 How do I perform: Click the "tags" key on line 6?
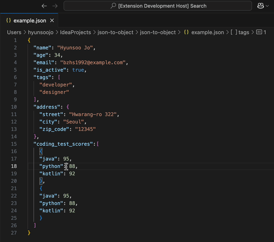43,77
